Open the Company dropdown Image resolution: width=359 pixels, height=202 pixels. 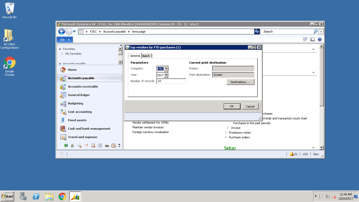point(166,69)
